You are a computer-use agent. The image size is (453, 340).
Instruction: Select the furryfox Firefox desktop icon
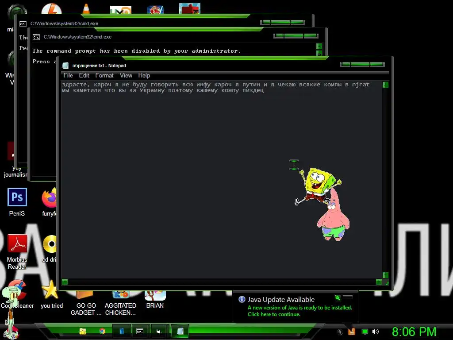tap(49, 202)
